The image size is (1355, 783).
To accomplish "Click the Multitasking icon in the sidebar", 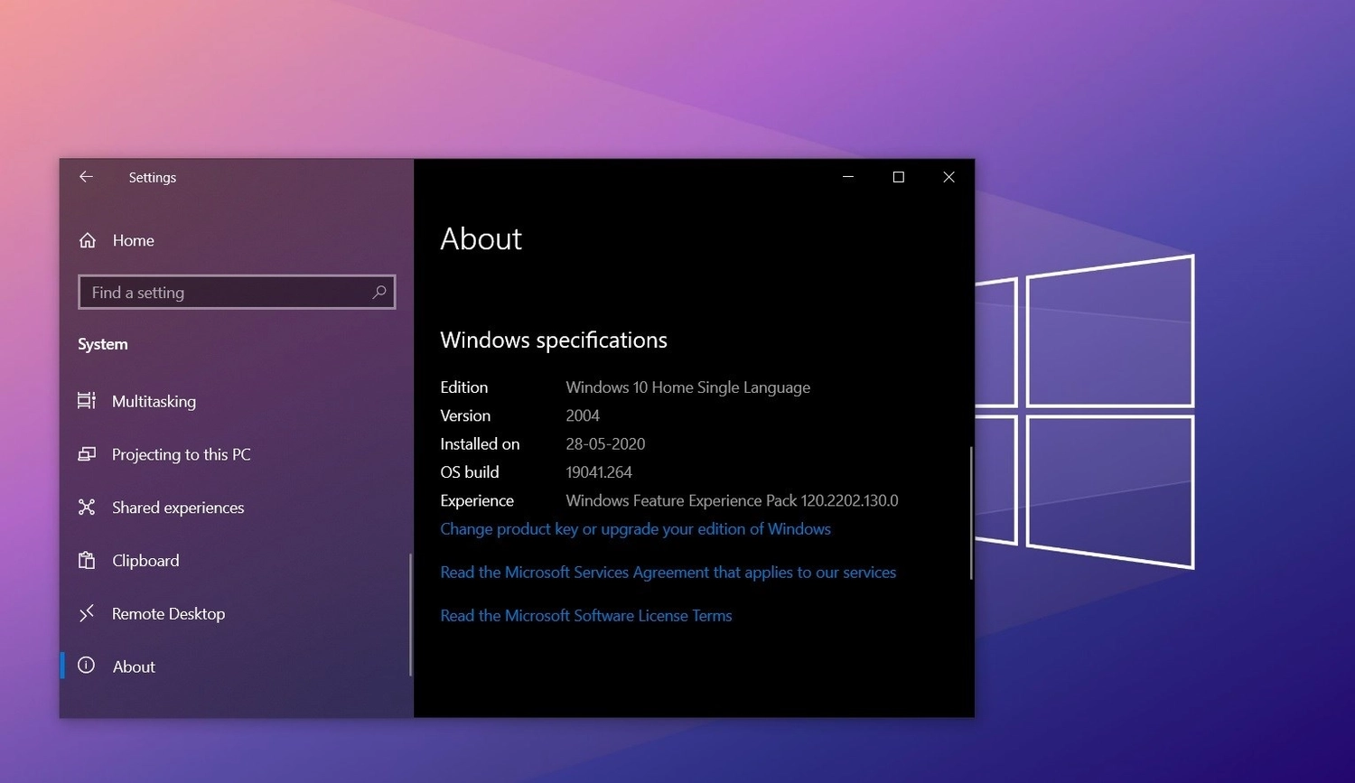I will coord(86,401).
